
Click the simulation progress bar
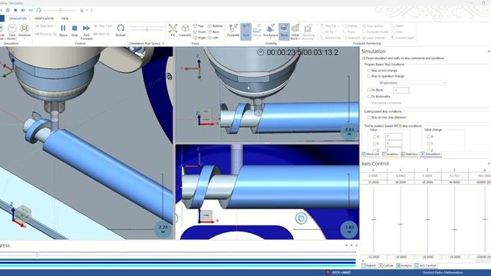coord(178,255)
